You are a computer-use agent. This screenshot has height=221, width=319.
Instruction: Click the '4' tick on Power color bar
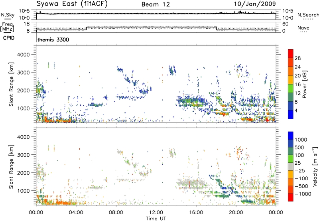pyautogui.click(x=296, y=110)
